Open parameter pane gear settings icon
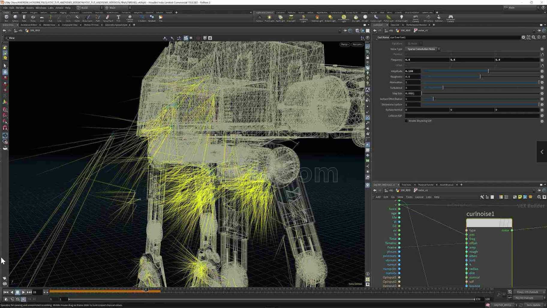The height and width of the screenshot is (308, 547). (523, 37)
